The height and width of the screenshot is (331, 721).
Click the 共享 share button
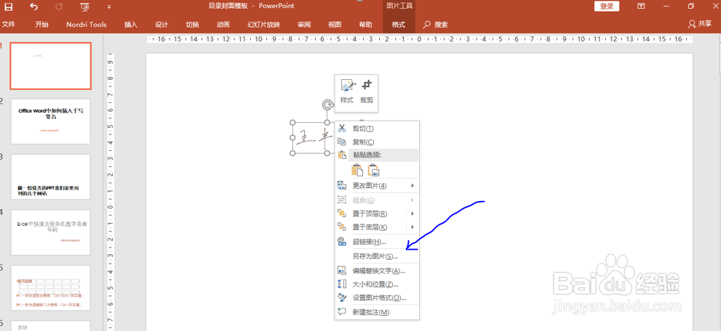tap(700, 24)
